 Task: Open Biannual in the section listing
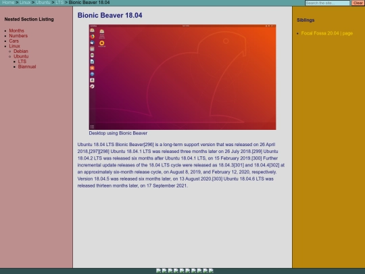(x=27, y=66)
